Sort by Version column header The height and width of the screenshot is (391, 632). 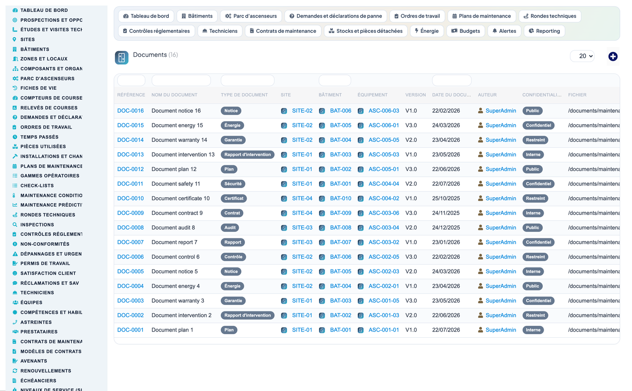[416, 95]
